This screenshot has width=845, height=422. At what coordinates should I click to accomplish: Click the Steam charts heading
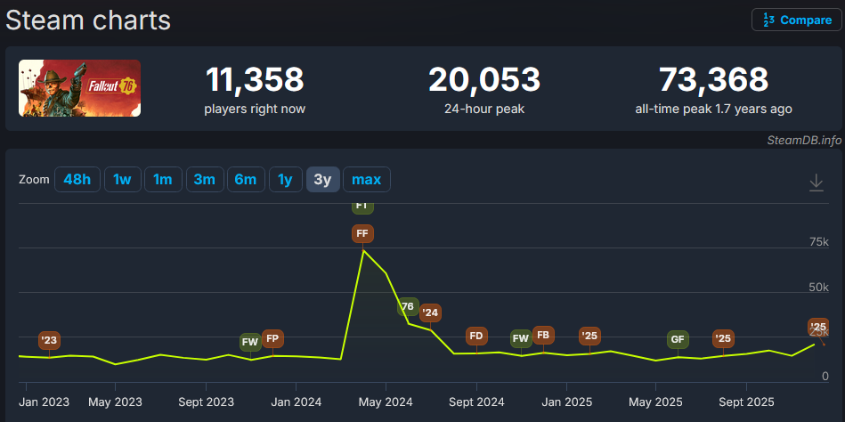pos(88,20)
